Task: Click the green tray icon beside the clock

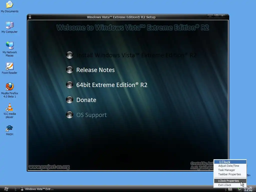Action: [239, 189]
